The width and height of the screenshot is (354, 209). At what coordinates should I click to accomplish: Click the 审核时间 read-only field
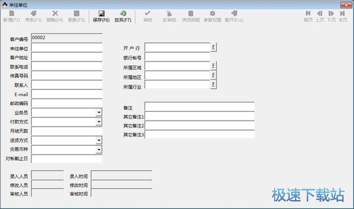click(121, 193)
